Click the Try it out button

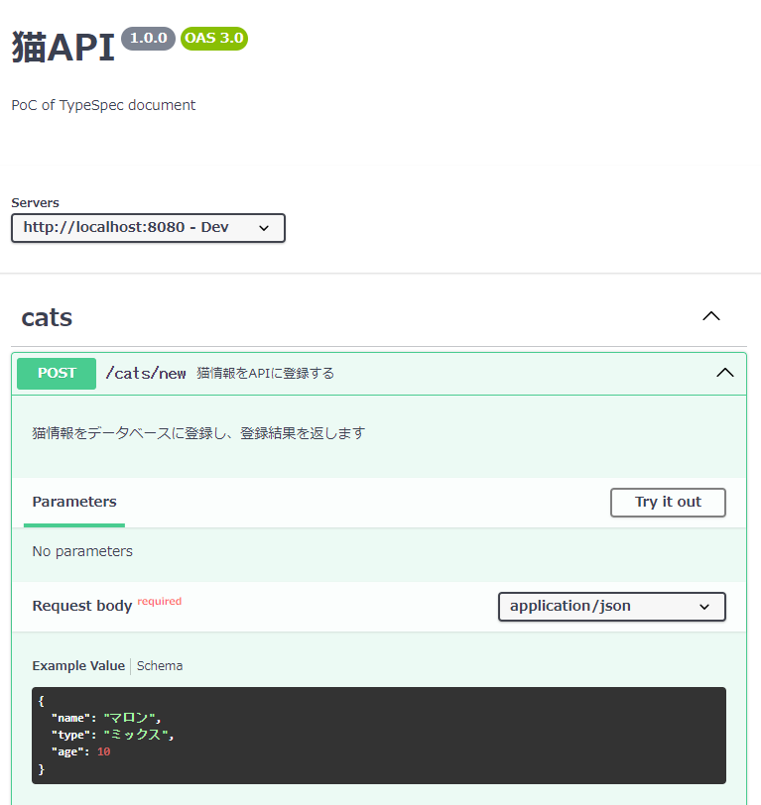tap(668, 502)
